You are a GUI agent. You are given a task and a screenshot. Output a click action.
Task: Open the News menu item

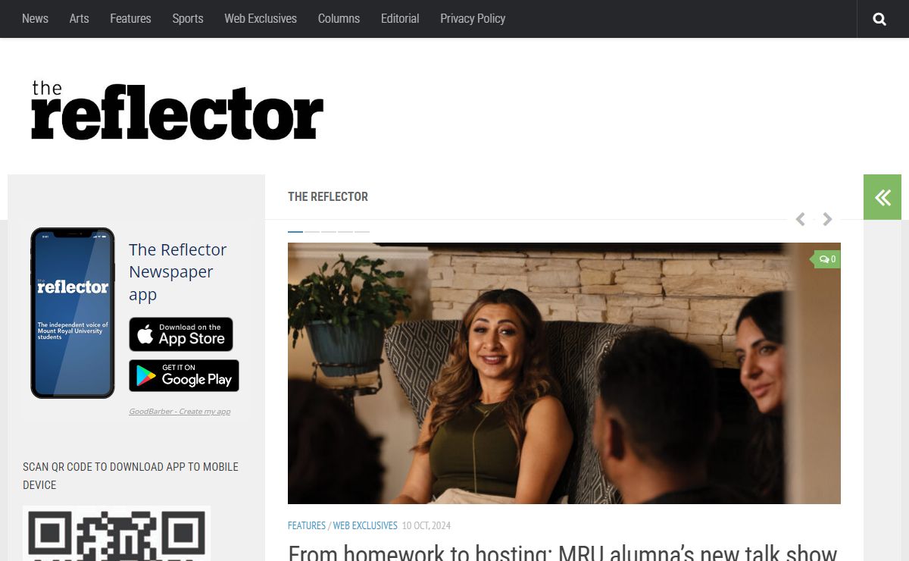(35, 18)
